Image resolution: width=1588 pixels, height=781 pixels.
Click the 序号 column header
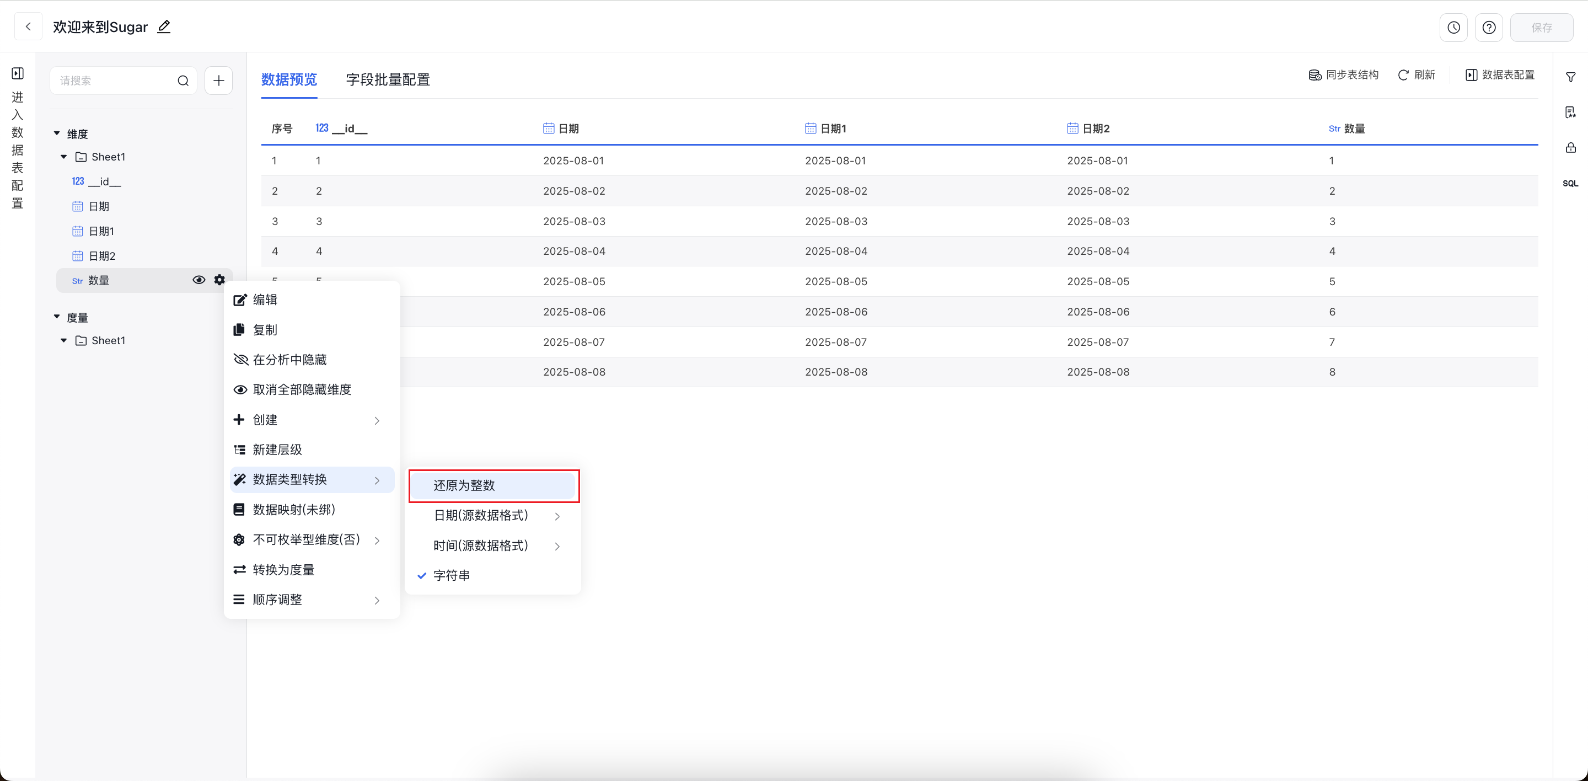click(x=282, y=128)
